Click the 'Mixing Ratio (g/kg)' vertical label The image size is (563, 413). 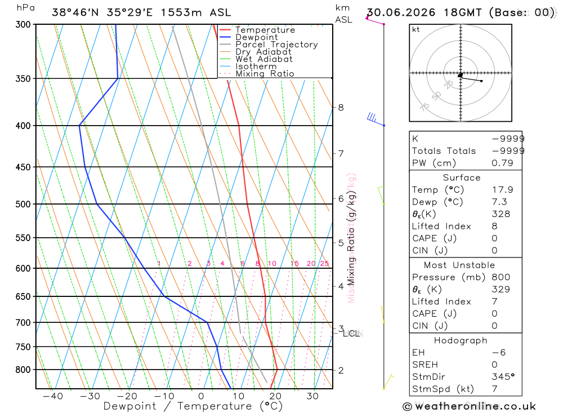point(351,238)
